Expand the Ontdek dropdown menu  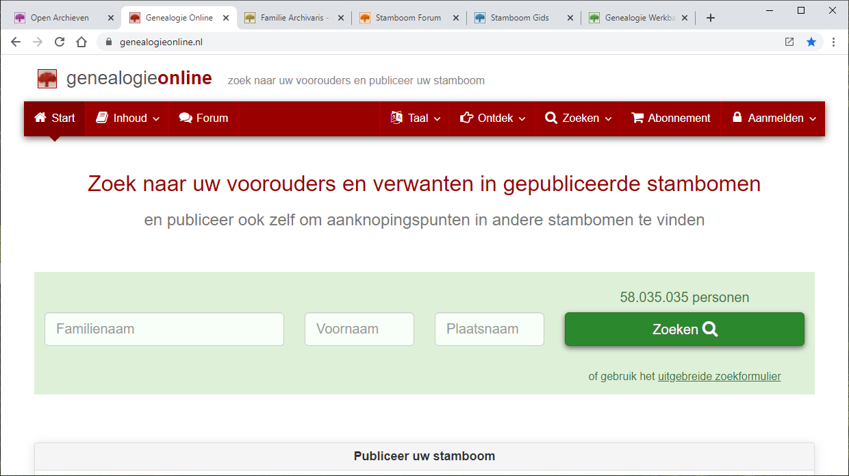(x=492, y=118)
